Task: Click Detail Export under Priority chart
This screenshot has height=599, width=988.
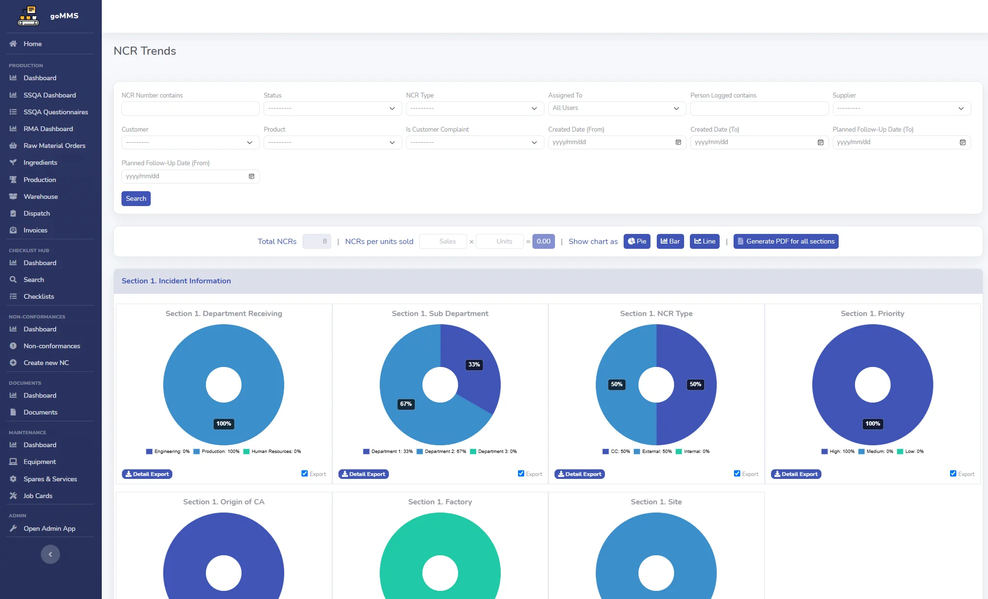Action: coord(796,474)
